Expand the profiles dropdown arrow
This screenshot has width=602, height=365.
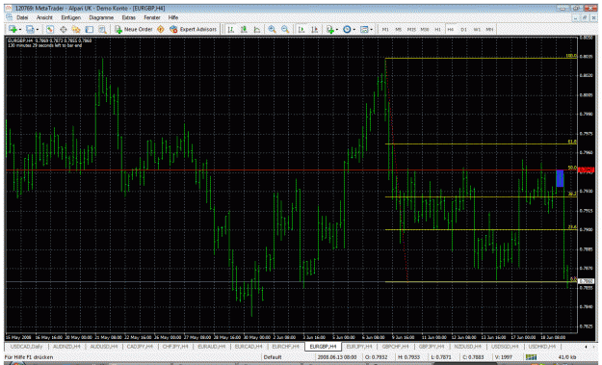click(38, 30)
